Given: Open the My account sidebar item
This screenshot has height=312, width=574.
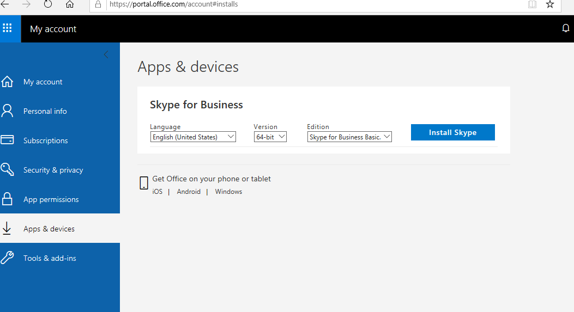Looking at the screenshot, I should [x=60, y=82].
